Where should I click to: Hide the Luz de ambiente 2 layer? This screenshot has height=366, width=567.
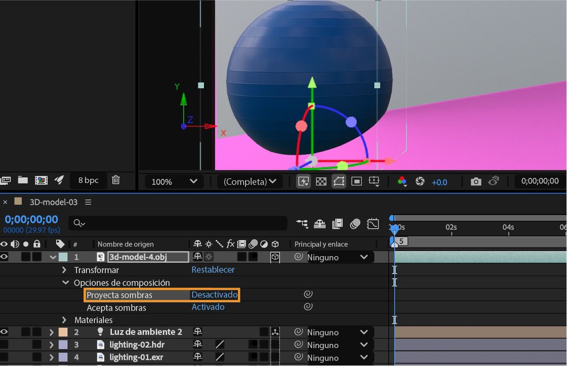[x=5, y=332]
